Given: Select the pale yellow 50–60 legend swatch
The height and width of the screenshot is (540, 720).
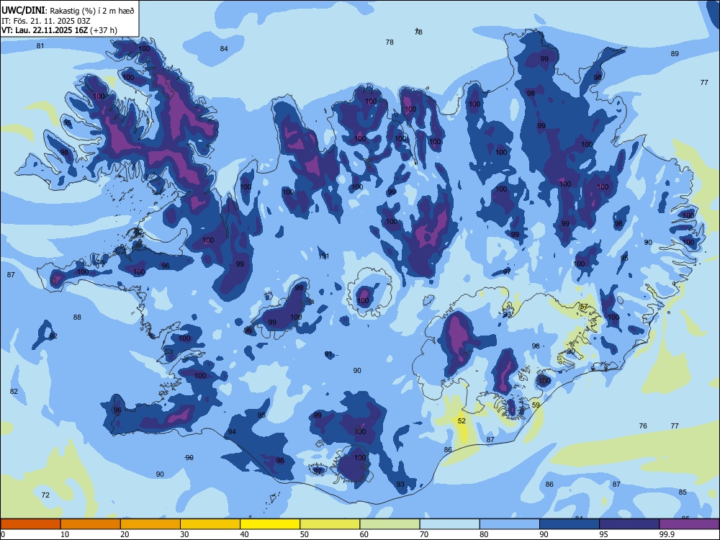Looking at the screenshot, I should (330, 524).
